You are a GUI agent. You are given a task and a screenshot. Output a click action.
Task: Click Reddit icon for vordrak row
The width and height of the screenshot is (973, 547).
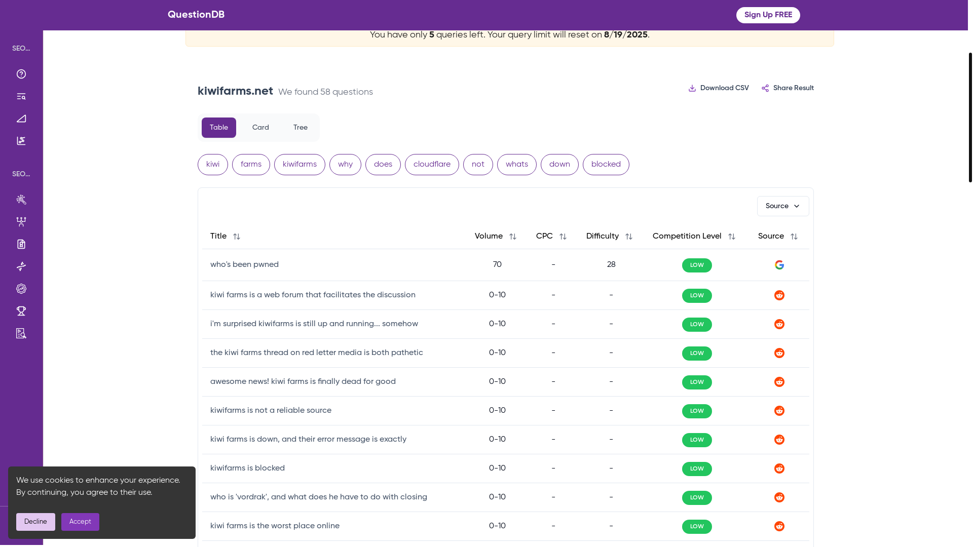[779, 497]
